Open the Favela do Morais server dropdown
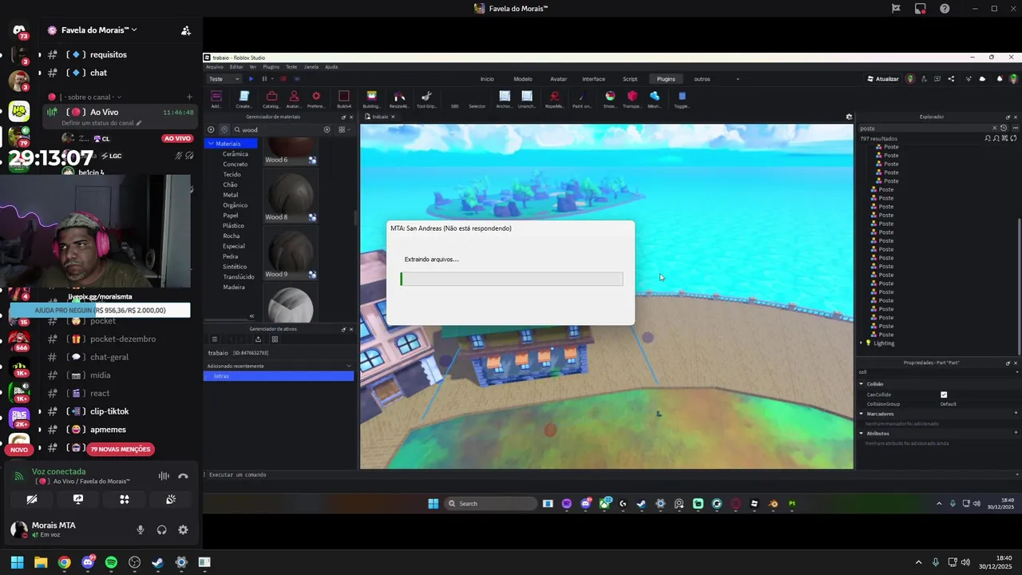Image resolution: width=1022 pixels, height=575 pixels. pos(99,30)
